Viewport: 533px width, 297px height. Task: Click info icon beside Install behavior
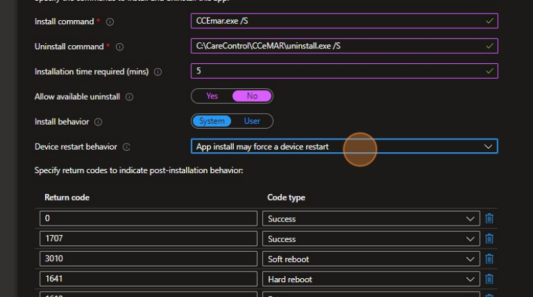click(98, 122)
